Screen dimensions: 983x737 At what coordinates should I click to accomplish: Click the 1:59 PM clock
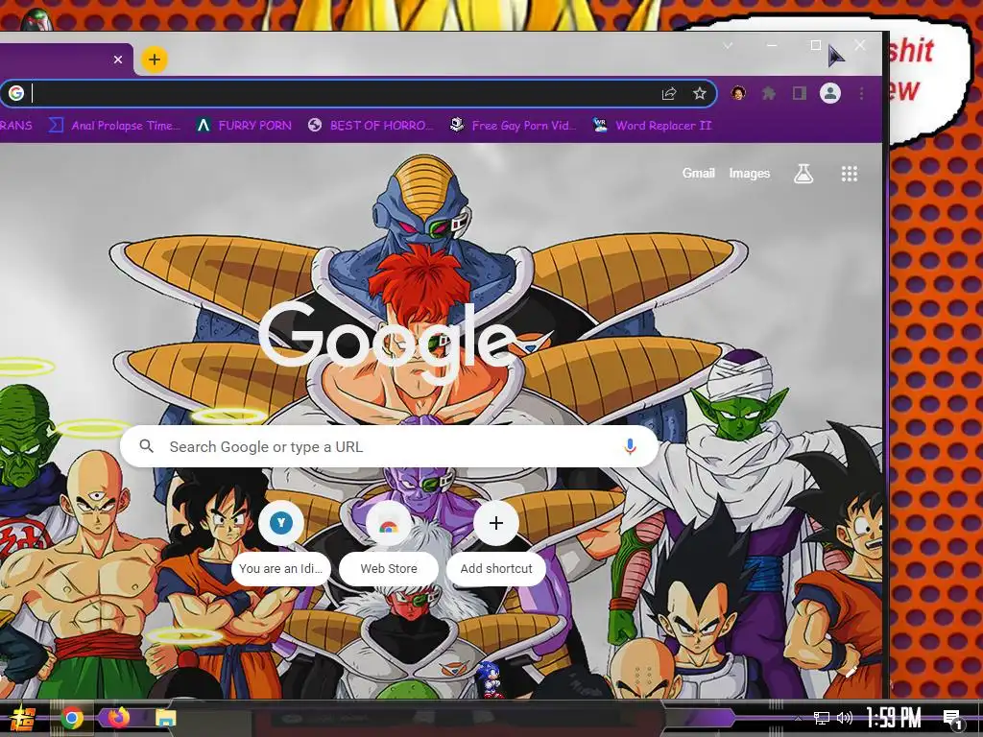[x=894, y=718]
